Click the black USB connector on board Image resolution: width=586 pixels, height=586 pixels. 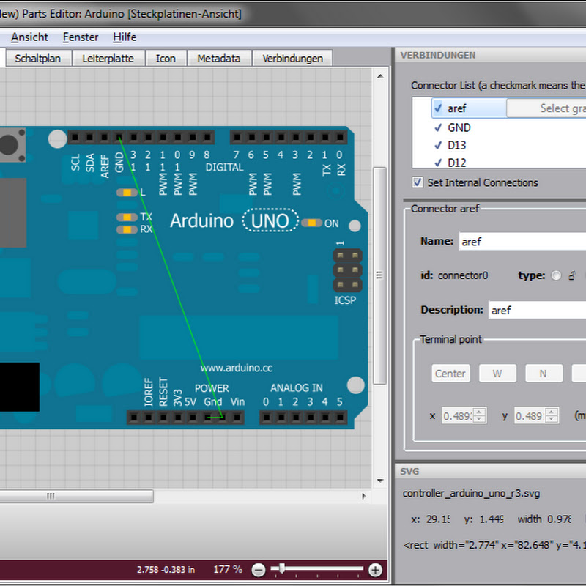(20, 387)
